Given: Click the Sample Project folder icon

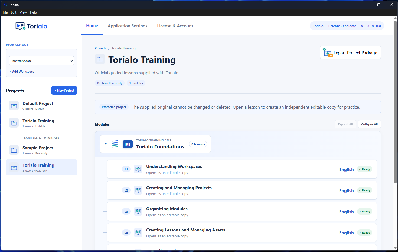Looking at the screenshot, I should [14, 150].
